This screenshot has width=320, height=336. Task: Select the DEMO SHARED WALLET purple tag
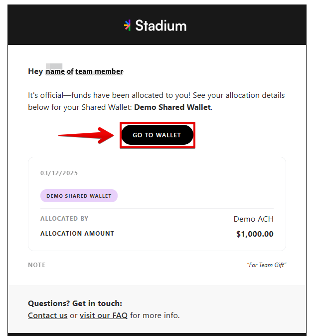pyautogui.click(x=79, y=196)
